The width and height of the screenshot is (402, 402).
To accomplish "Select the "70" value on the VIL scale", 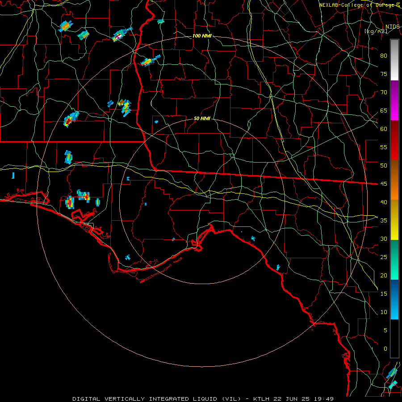I will point(384,92).
